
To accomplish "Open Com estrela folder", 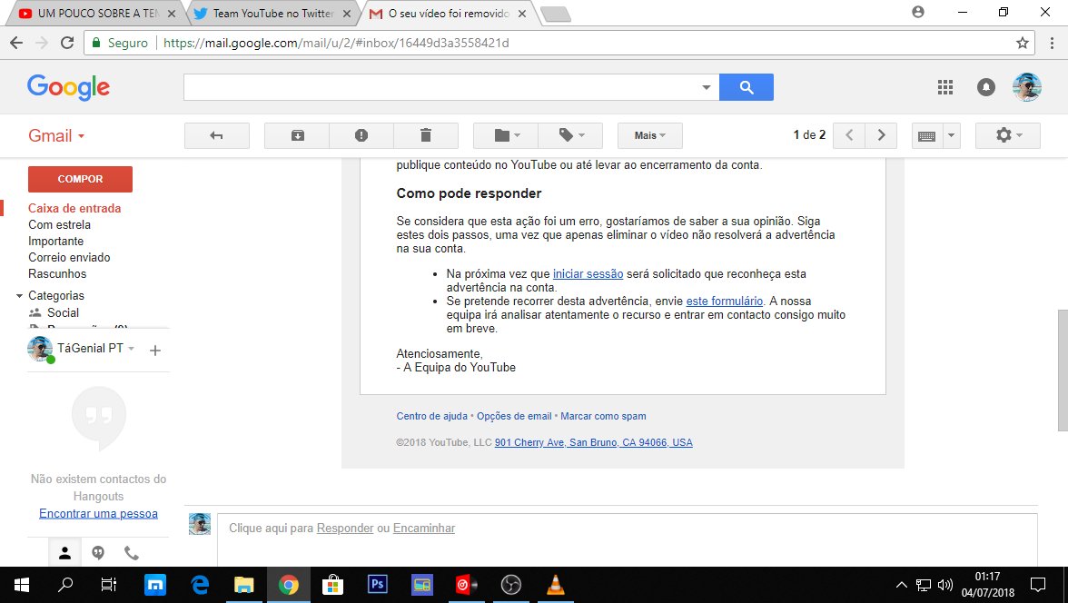I will click(59, 225).
